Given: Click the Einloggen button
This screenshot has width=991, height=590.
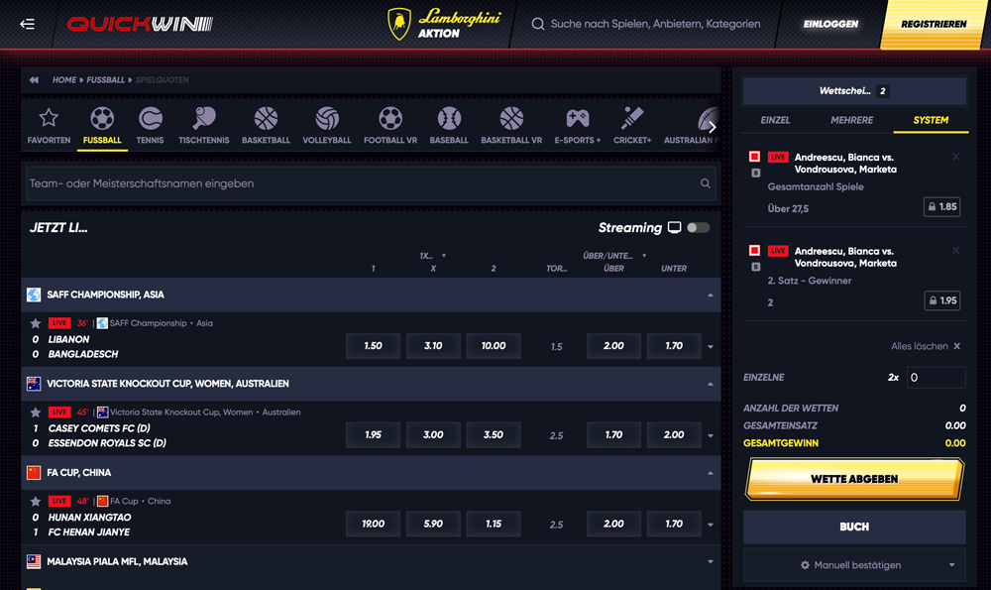Looking at the screenshot, I should click(x=830, y=24).
